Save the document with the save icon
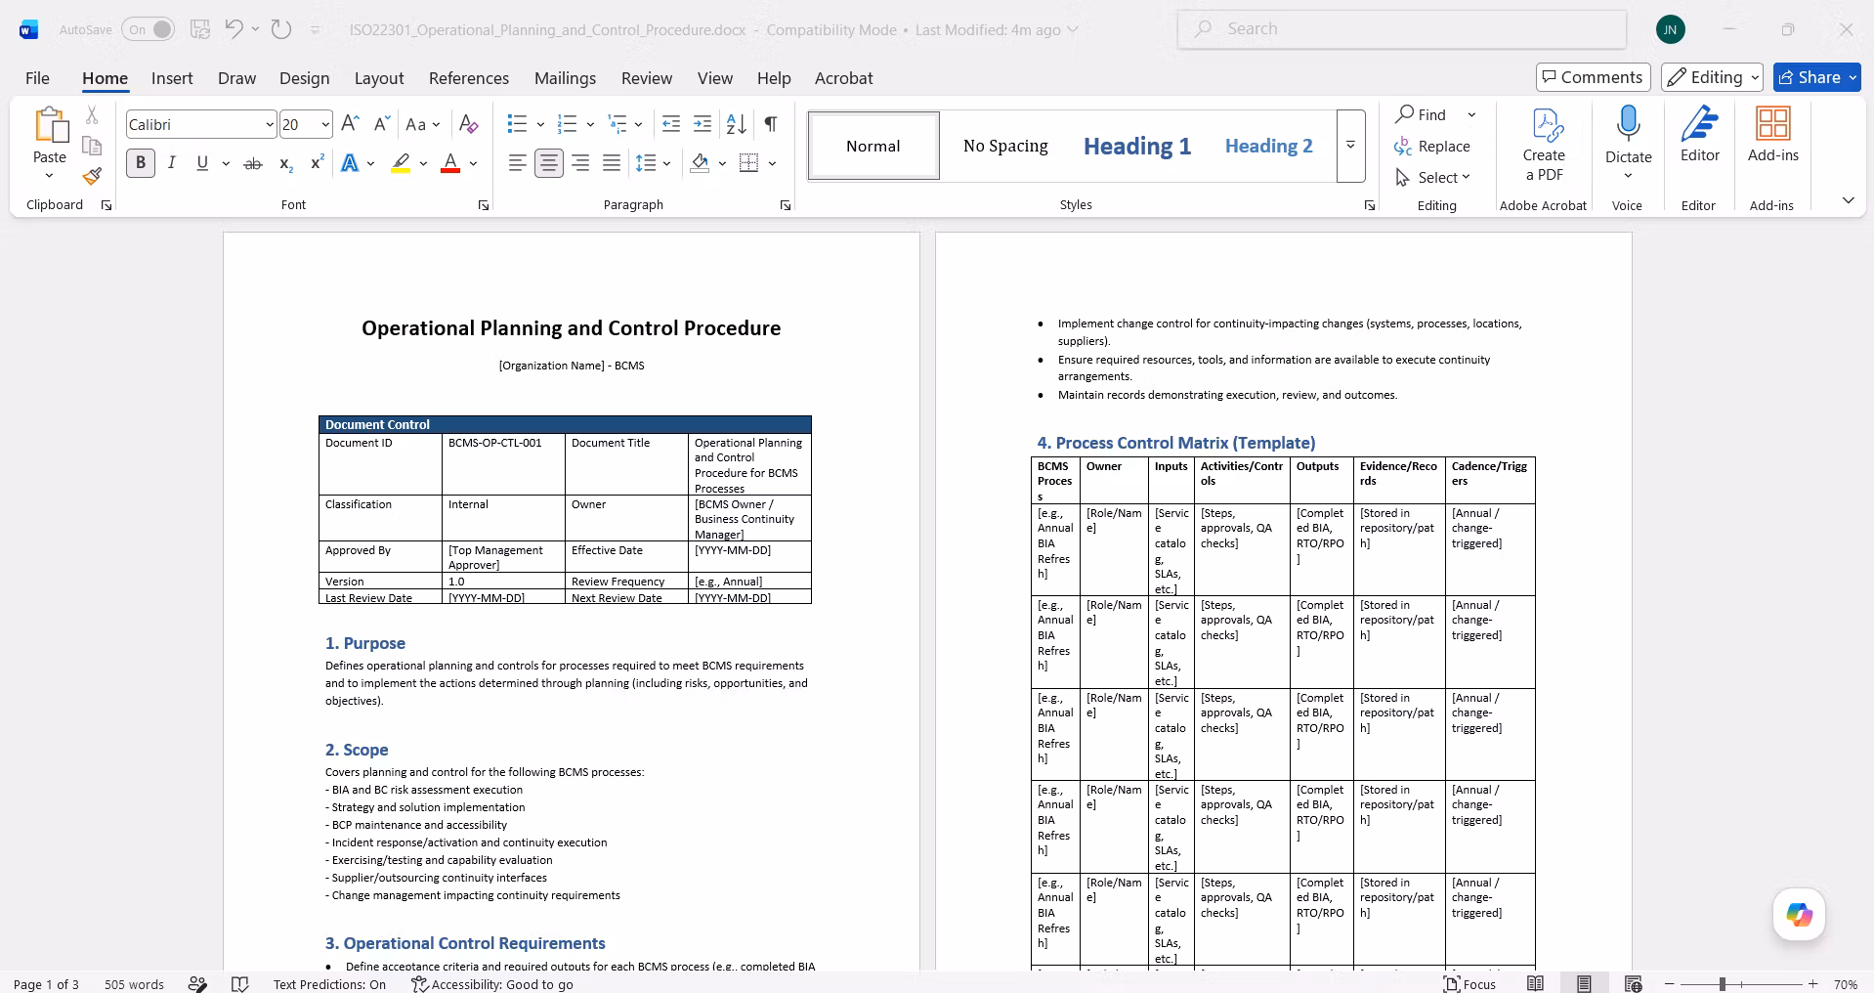Screen dimensions: 1874x993 tap(200, 29)
